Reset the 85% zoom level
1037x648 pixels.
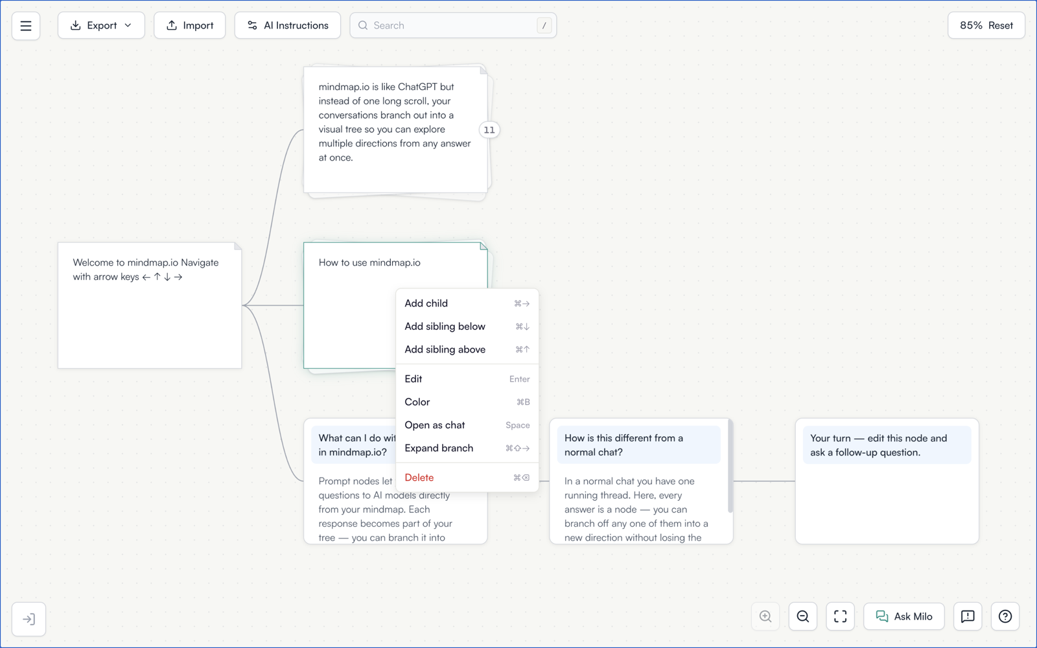point(986,25)
